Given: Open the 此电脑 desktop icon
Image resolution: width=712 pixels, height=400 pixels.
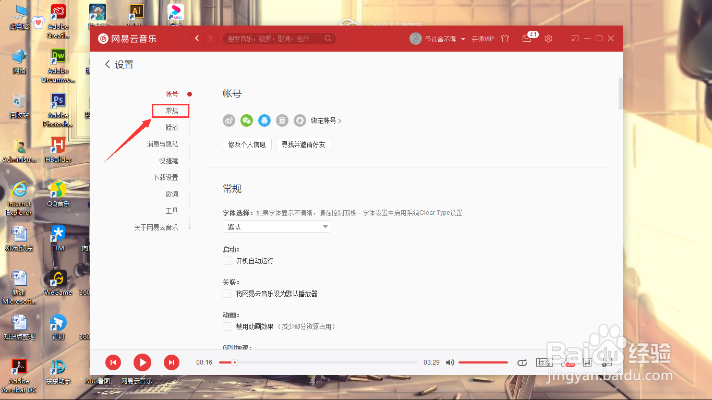Looking at the screenshot, I should point(19,17).
